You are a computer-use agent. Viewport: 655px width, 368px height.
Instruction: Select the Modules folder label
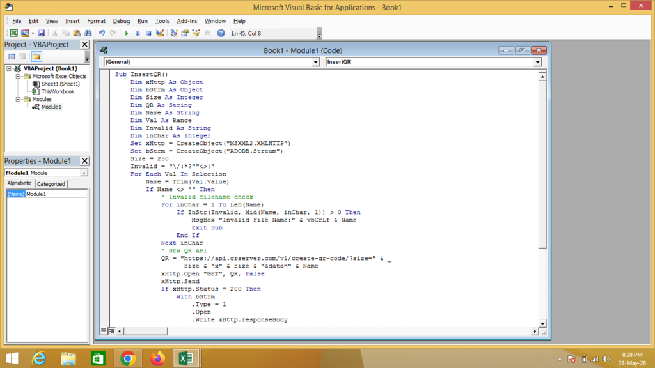(x=42, y=99)
